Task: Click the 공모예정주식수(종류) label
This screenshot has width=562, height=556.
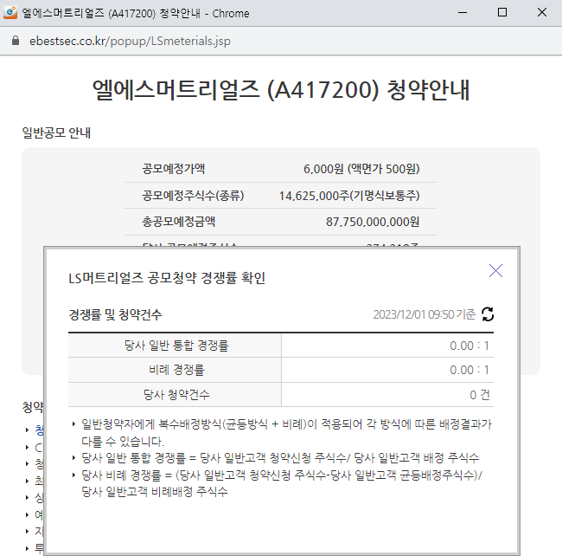Action: pyautogui.click(x=193, y=196)
